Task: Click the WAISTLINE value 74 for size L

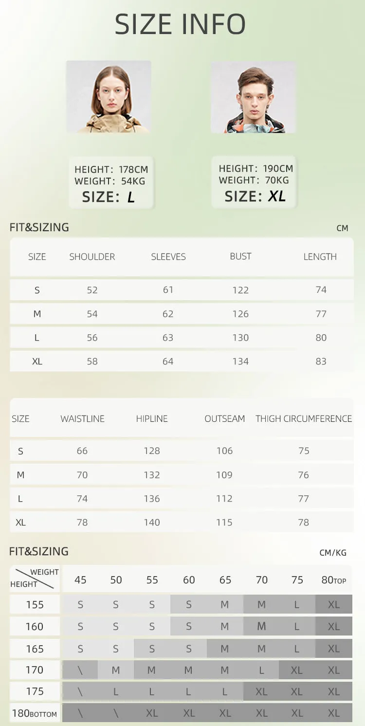Action: tap(82, 498)
